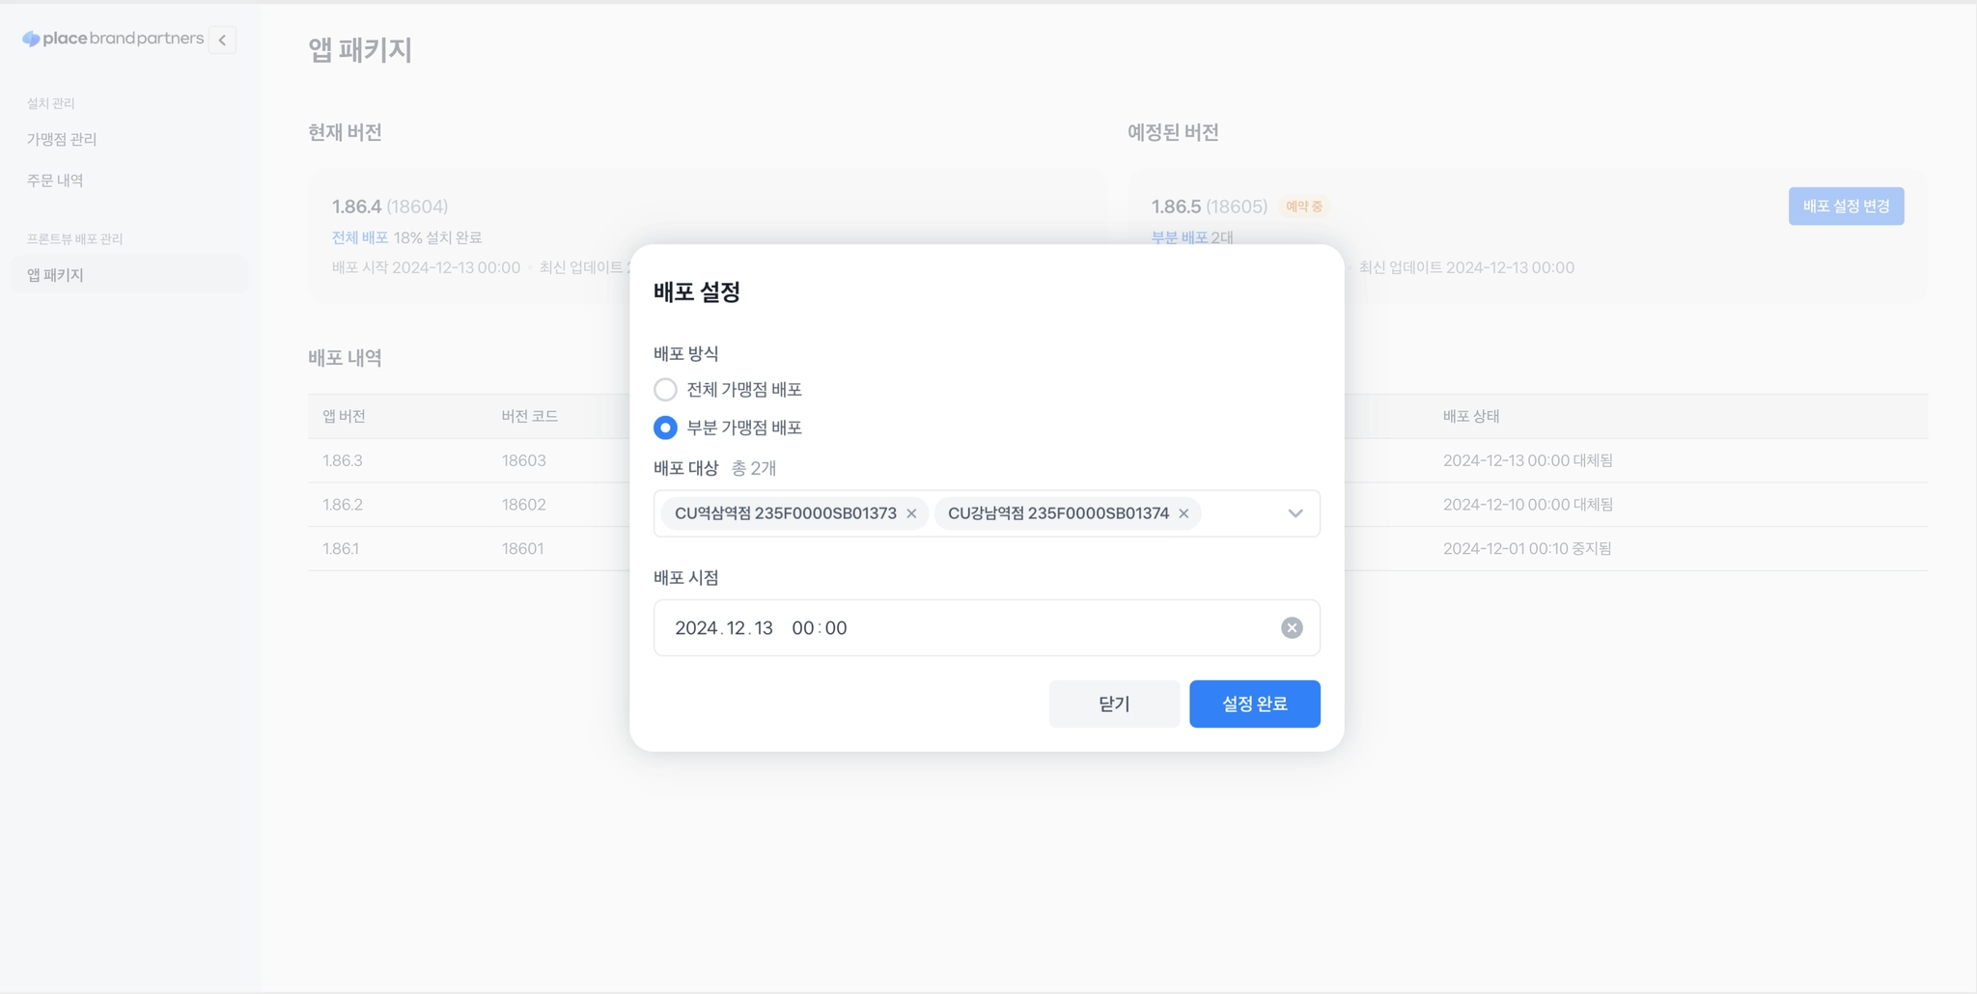Confirm with the 설정 완료 button

(1255, 704)
